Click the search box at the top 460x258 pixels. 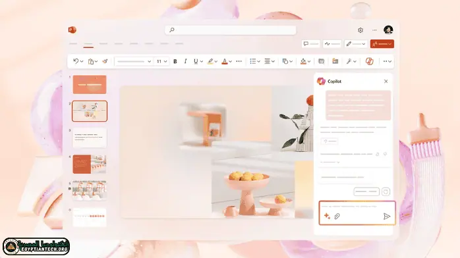click(x=231, y=30)
